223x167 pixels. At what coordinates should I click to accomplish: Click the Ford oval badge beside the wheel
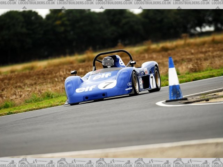pos(129,84)
